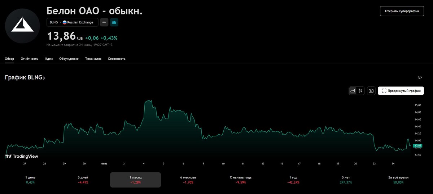Click the 14,00 price axis label

point(418,140)
